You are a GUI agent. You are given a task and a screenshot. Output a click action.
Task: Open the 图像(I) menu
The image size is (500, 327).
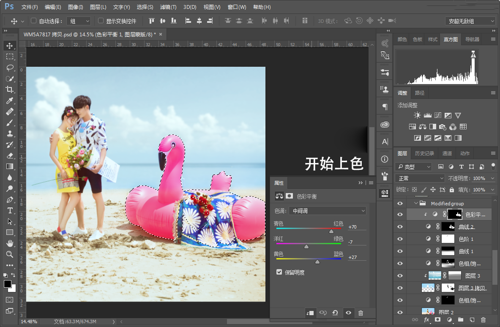(76, 7)
